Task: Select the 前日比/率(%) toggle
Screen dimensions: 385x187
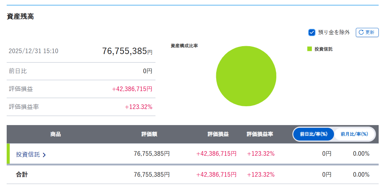Action: (x=313, y=134)
